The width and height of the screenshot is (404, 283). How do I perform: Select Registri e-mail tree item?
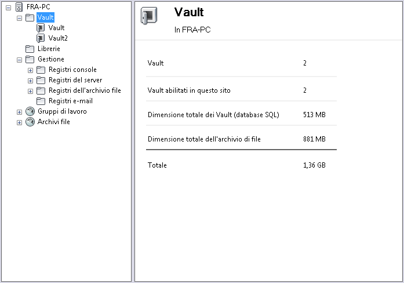point(70,101)
